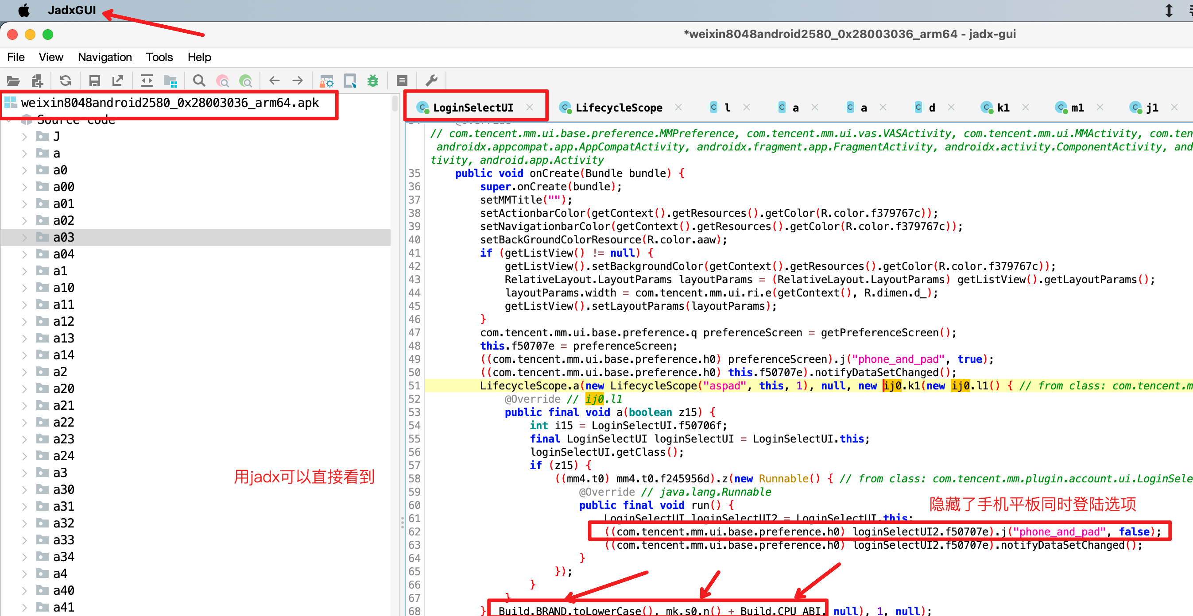Close the m1 tab
This screenshot has width=1193, height=616.
1100,108
